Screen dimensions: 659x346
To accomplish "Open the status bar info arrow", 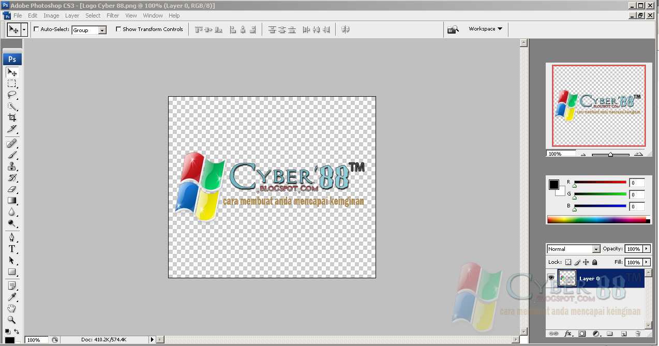I will 152,340.
